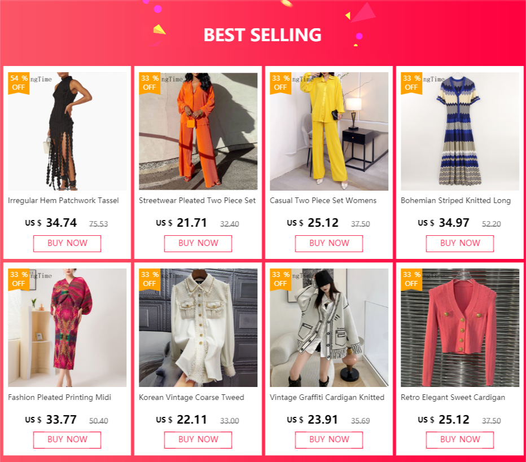The image size is (526, 462).
Task: Click the 54% OFF badge on tassel dress
Action: click(19, 83)
